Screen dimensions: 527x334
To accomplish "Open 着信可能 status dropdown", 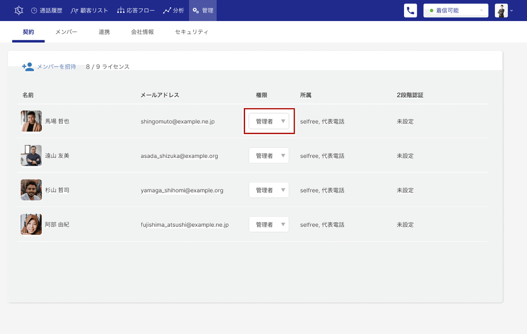I will tap(456, 11).
